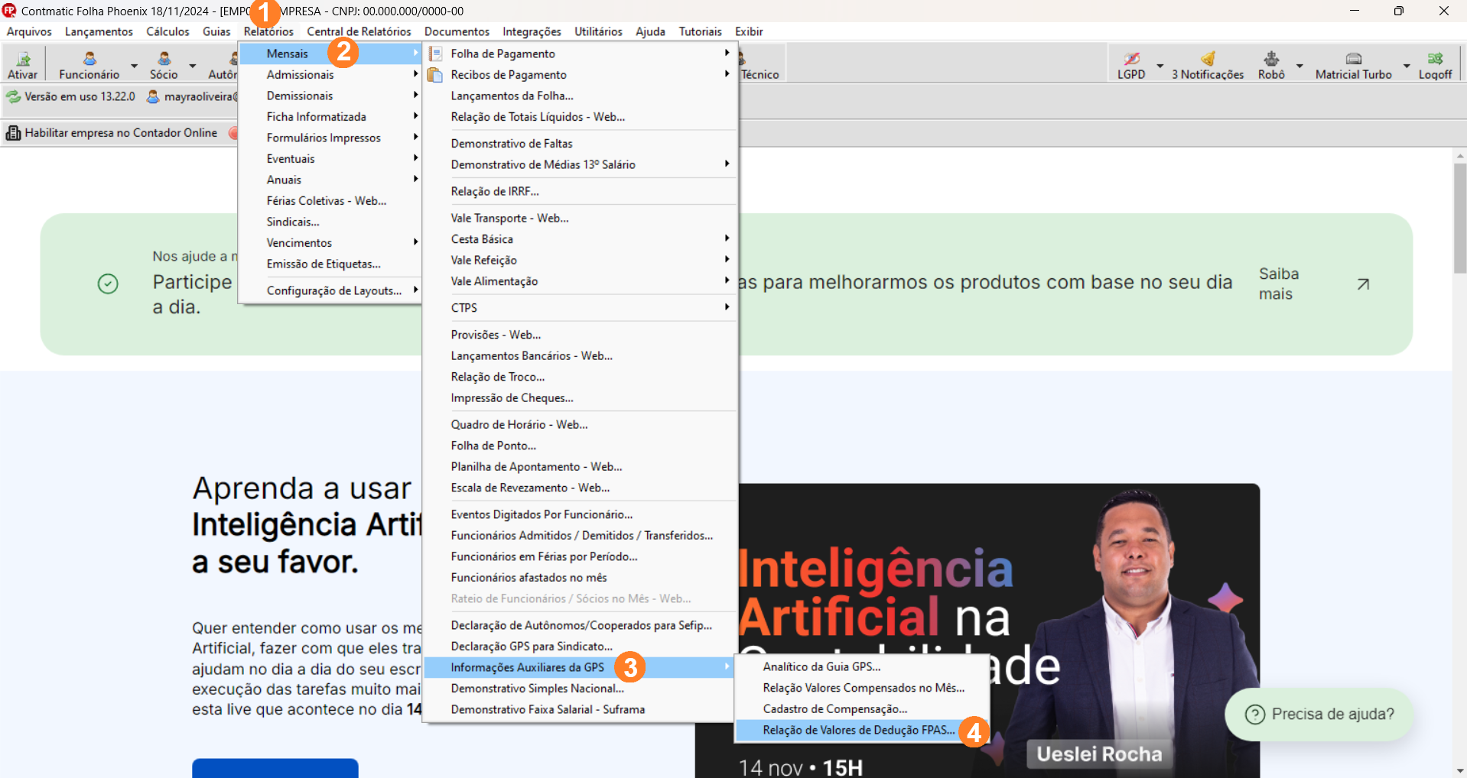Click the Contmatic Folha Phoenix title-bar icon
Screen dimensions: 1467x778
[x=9, y=11]
